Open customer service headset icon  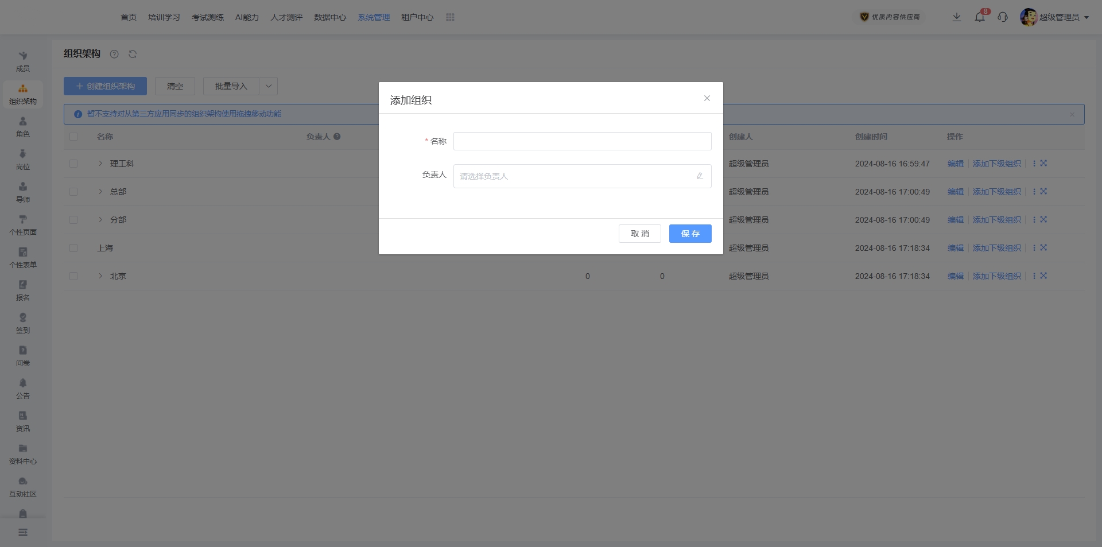click(1003, 17)
